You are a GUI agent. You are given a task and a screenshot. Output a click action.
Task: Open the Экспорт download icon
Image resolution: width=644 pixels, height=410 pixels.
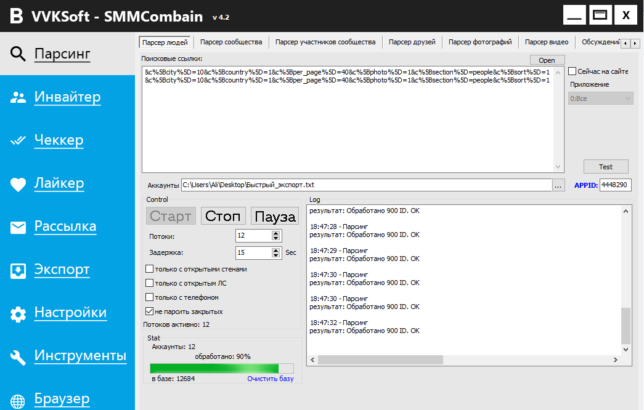pyautogui.click(x=18, y=270)
